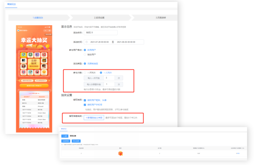Open the 营销玩法 tab in the 获奖记录 window
This screenshot has height=165, width=257.
64,129
